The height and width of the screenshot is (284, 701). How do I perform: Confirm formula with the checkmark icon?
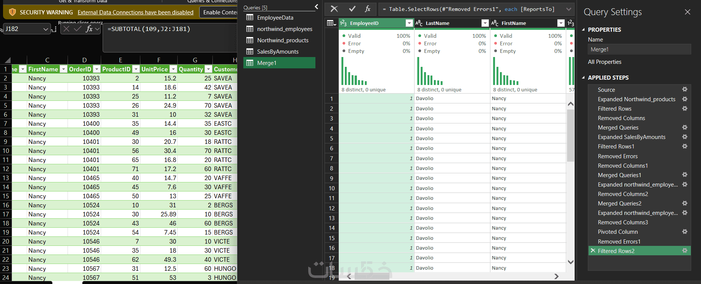point(352,9)
